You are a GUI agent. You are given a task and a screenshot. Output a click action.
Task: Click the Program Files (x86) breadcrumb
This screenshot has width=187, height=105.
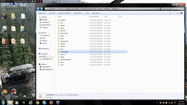(72, 9)
